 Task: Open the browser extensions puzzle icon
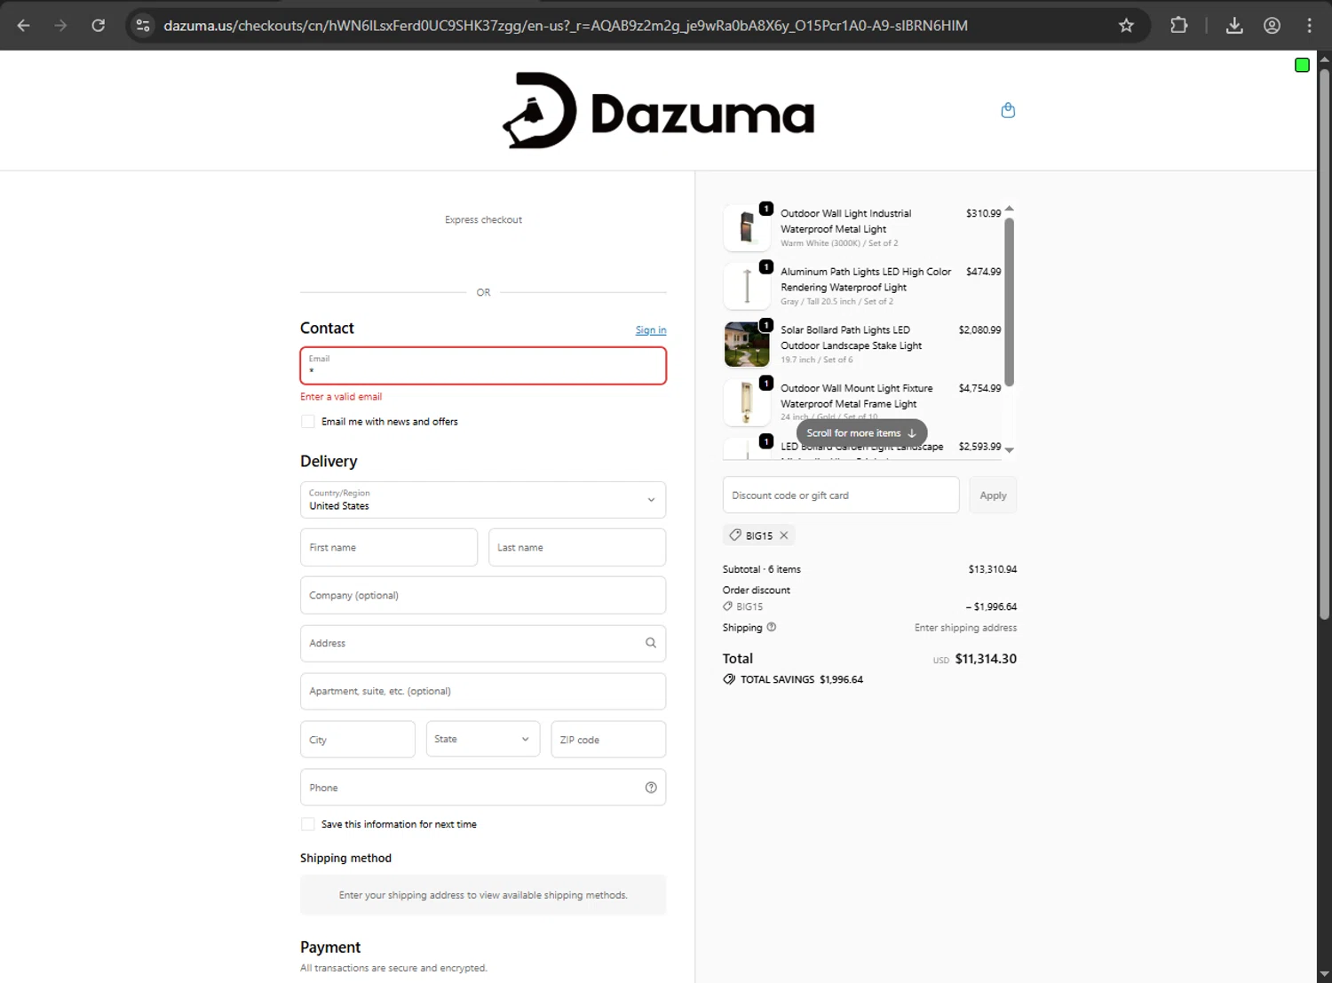(1178, 26)
